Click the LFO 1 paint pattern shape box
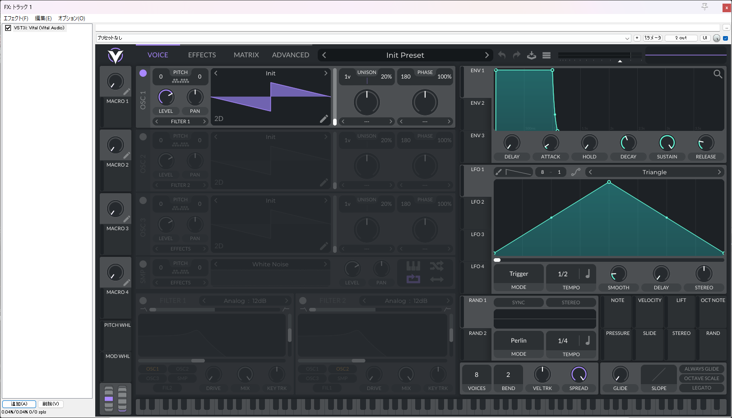This screenshot has height=418, width=732. pos(519,172)
